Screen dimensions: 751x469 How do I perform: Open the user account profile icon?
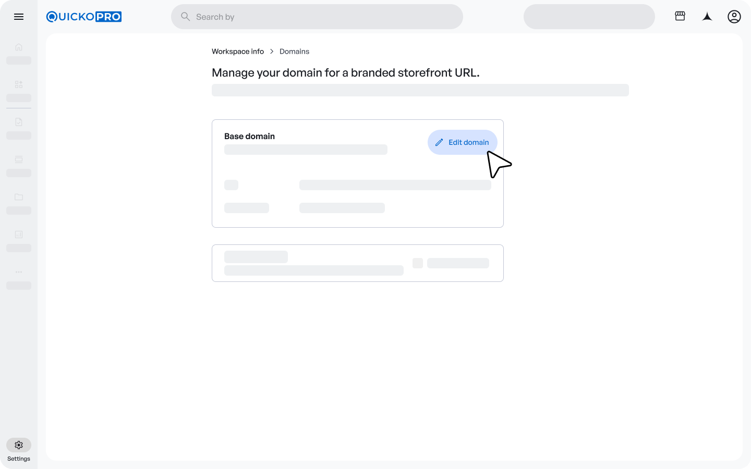pyautogui.click(x=734, y=17)
